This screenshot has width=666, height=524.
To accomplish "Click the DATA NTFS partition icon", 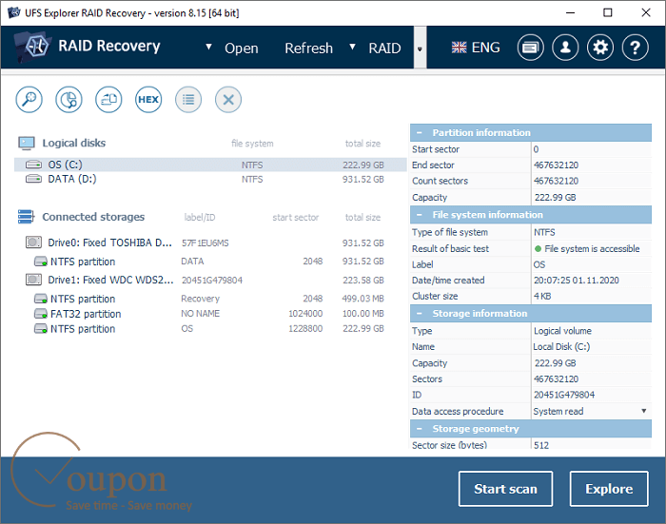I will (41, 262).
